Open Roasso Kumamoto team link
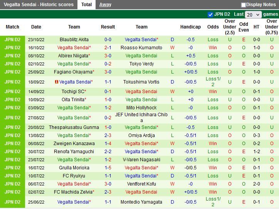This screenshot has width=279, height=209. (141, 48)
